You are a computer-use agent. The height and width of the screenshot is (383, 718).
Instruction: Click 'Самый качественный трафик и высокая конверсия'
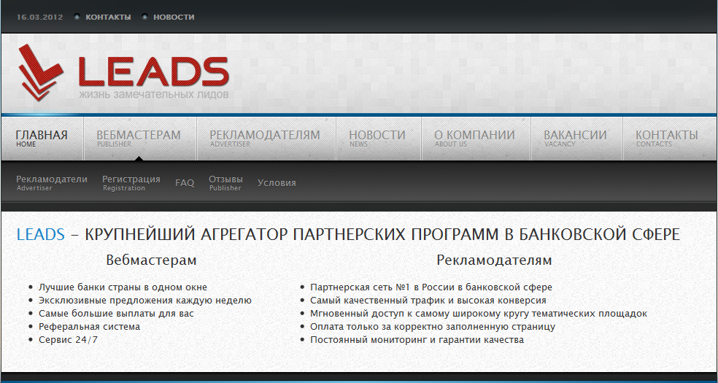[x=428, y=301]
